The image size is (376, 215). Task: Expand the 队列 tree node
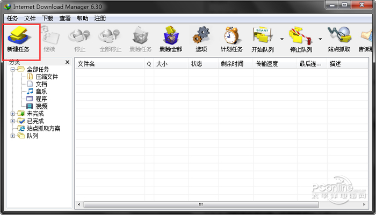[x=13, y=136]
